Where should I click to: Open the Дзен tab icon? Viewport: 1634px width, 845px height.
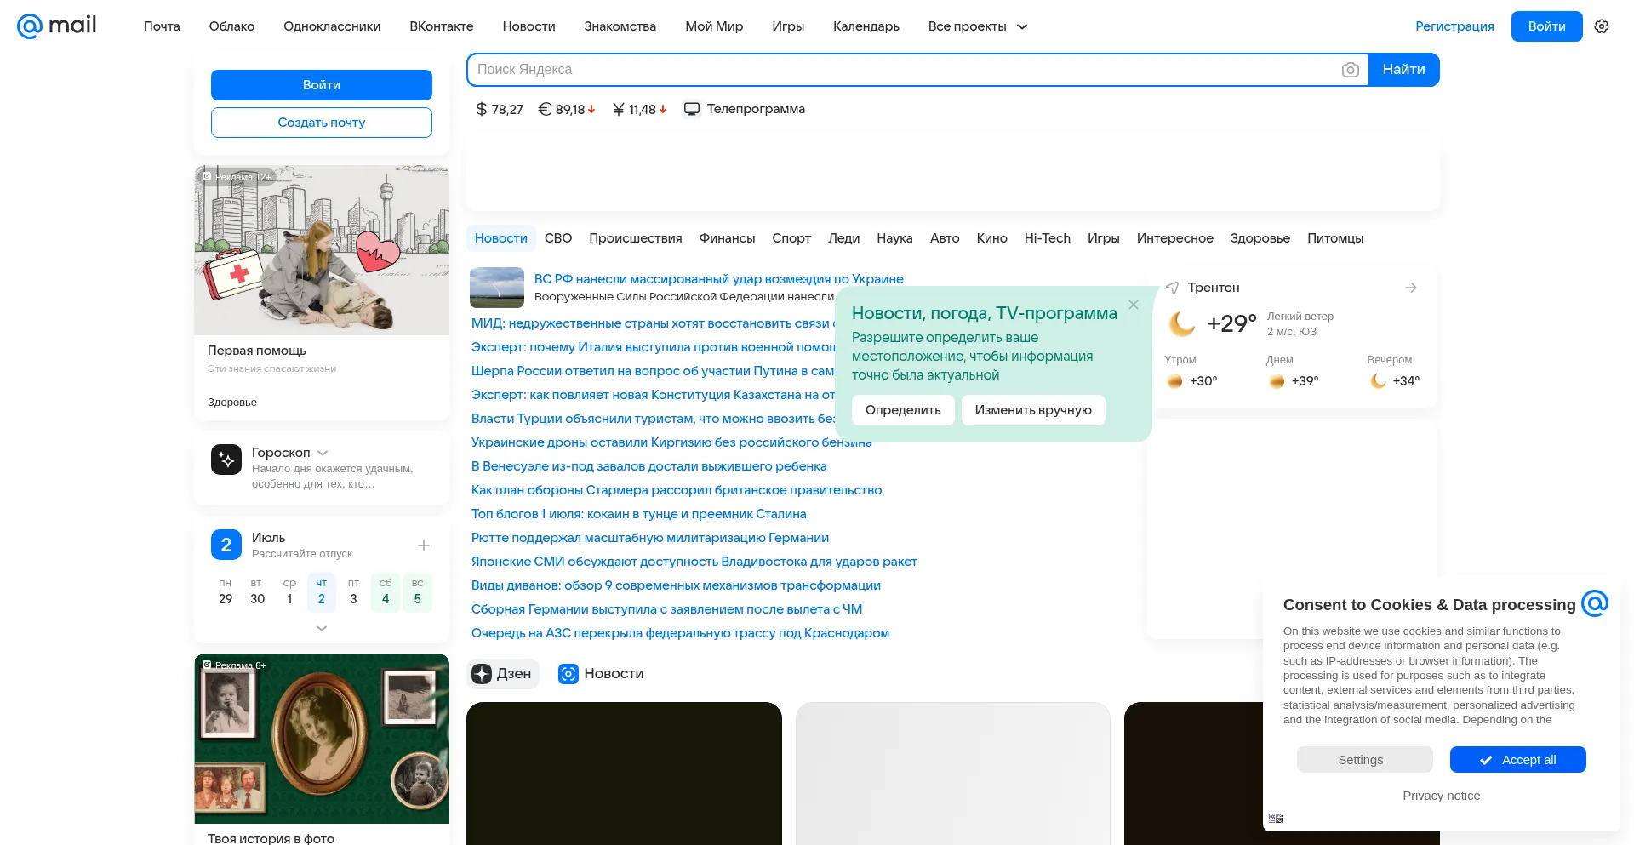[482, 674]
